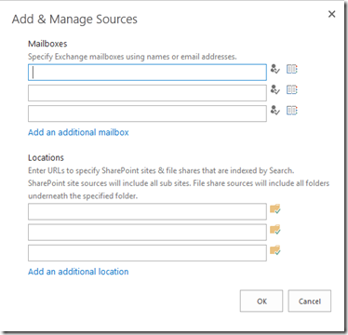Select the Add & Manage Sources title
348x335 pixels.
[74, 20]
